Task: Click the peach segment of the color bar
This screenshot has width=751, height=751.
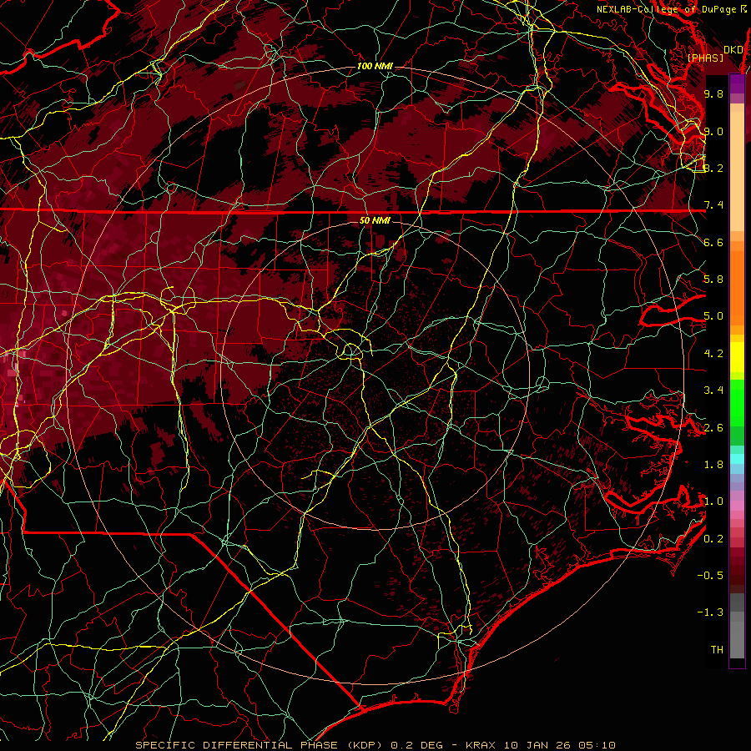Action: 737,171
